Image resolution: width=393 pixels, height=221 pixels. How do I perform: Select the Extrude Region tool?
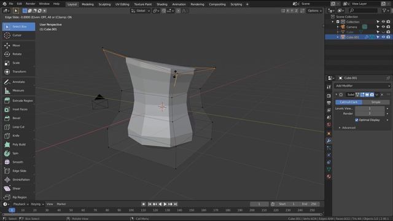click(18, 101)
